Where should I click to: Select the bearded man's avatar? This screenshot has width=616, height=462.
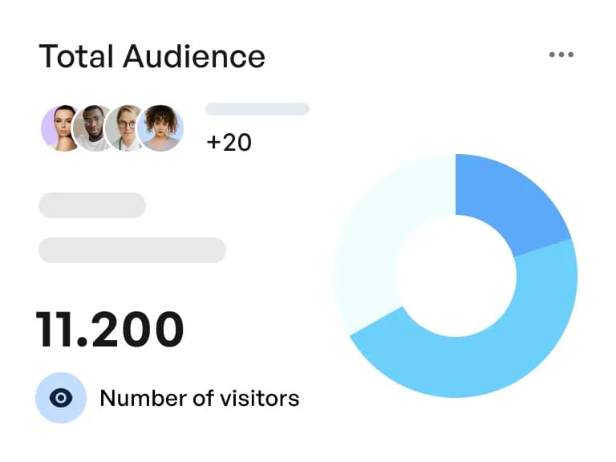pyautogui.click(x=93, y=128)
